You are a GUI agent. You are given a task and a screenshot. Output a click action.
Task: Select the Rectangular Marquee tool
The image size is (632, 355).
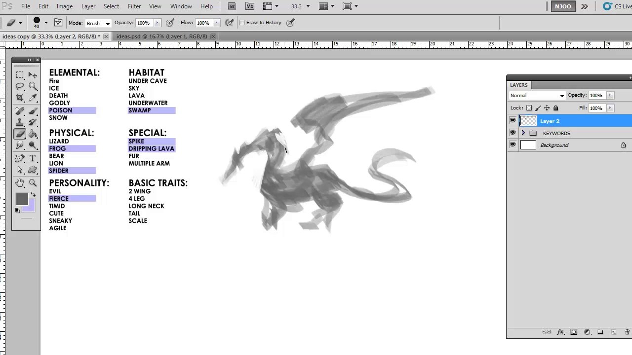[20, 75]
